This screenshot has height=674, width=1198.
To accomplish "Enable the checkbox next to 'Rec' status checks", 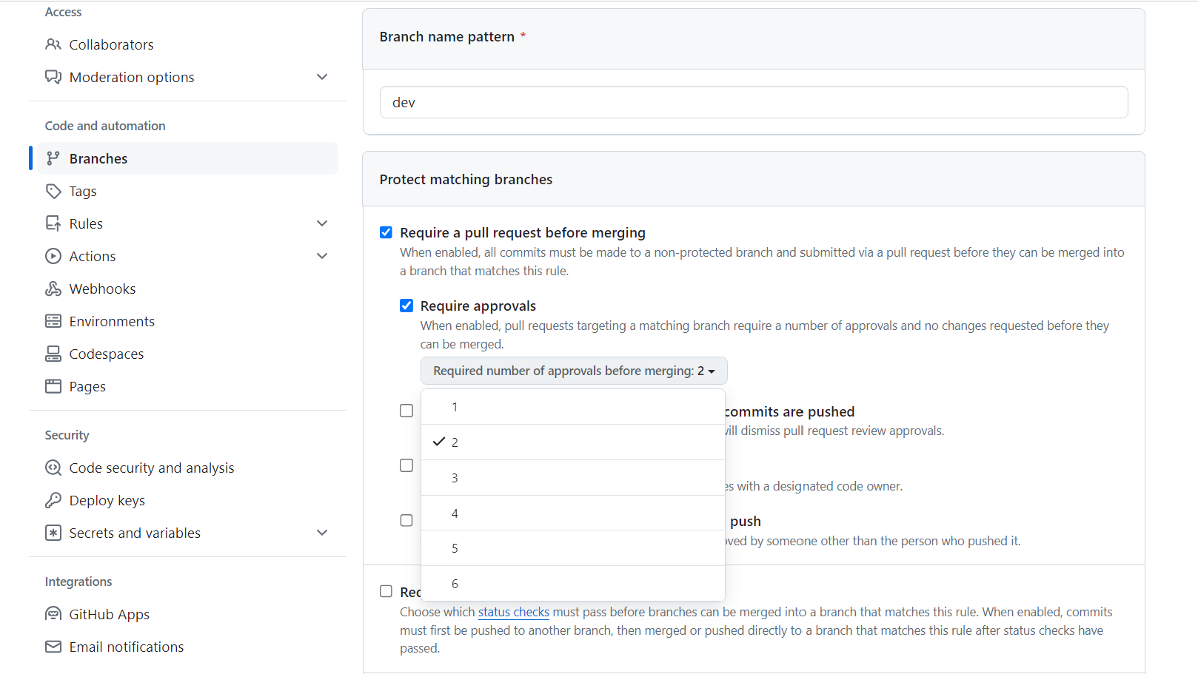I will pos(386,591).
